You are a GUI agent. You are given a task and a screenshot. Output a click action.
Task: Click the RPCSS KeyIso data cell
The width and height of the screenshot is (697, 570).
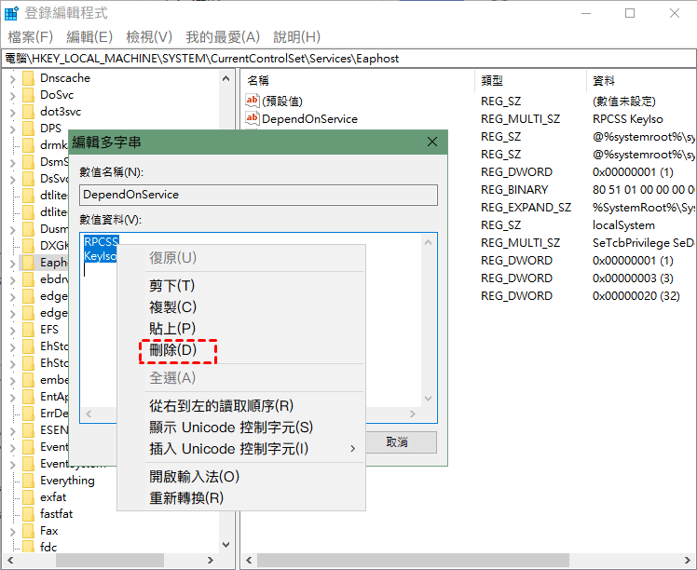pyautogui.click(x=628, y=118)
